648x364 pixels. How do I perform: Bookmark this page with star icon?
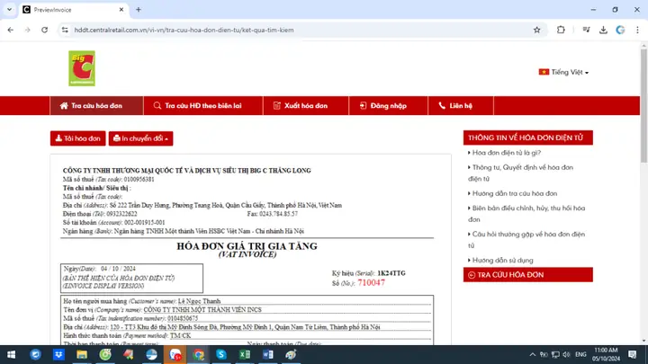pyautogui.click(x=536, y=30)
